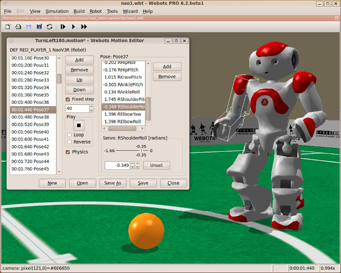
Task: Select the -0.505 RAnklePitch servo entry
Action: (123, 85)
